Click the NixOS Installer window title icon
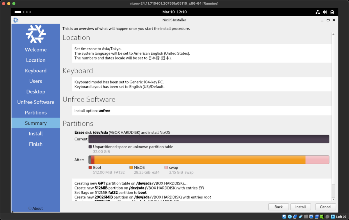The height and width of the screenshot is (220, 349). pyautogui.click(x=16, y=20)
